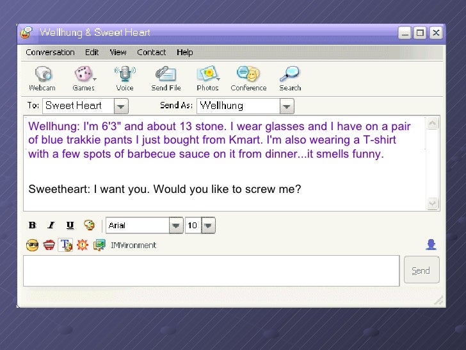Open the Edit menu
The width and height of the screenshot is (466, 350).
[92, 53]
